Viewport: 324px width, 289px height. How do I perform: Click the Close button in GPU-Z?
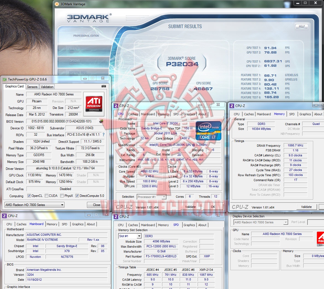coord(97,205)
